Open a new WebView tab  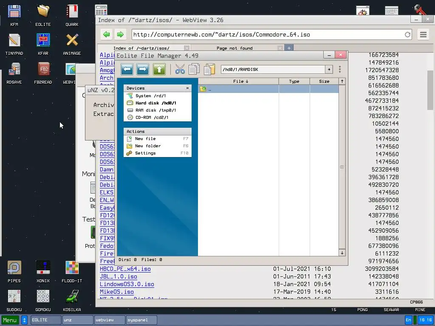coord(289,48)
